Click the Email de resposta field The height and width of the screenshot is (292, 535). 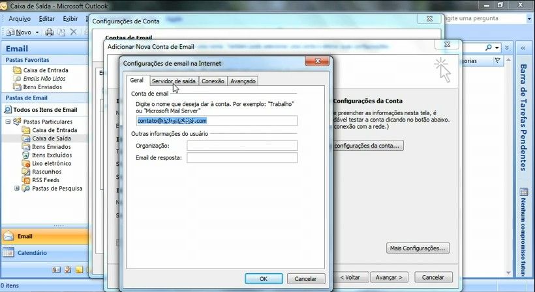click(x=241, y=158)
